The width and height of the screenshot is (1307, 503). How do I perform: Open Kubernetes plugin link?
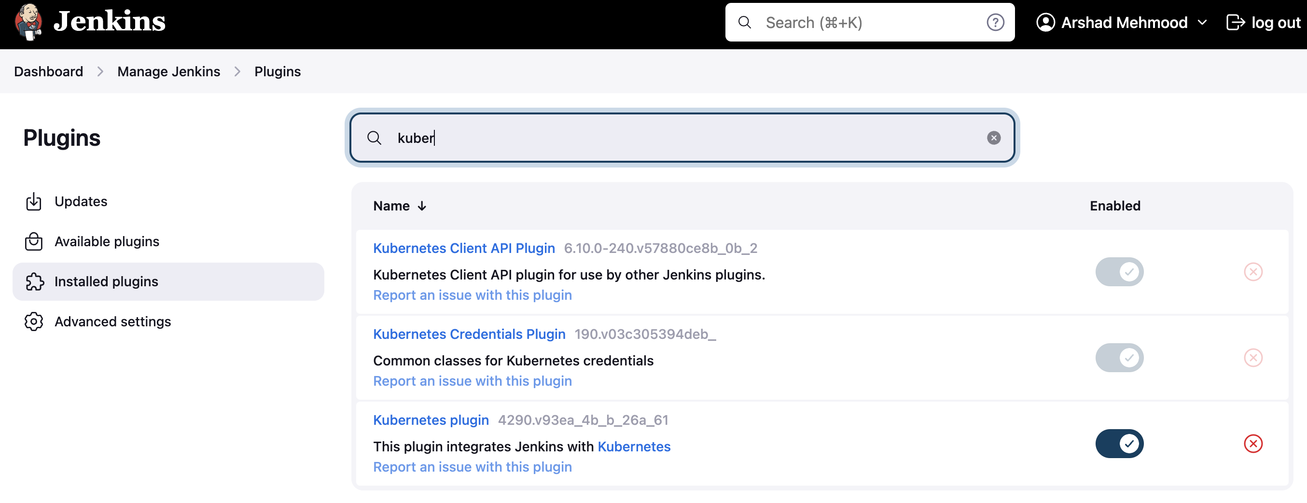[x=431, y=420]
